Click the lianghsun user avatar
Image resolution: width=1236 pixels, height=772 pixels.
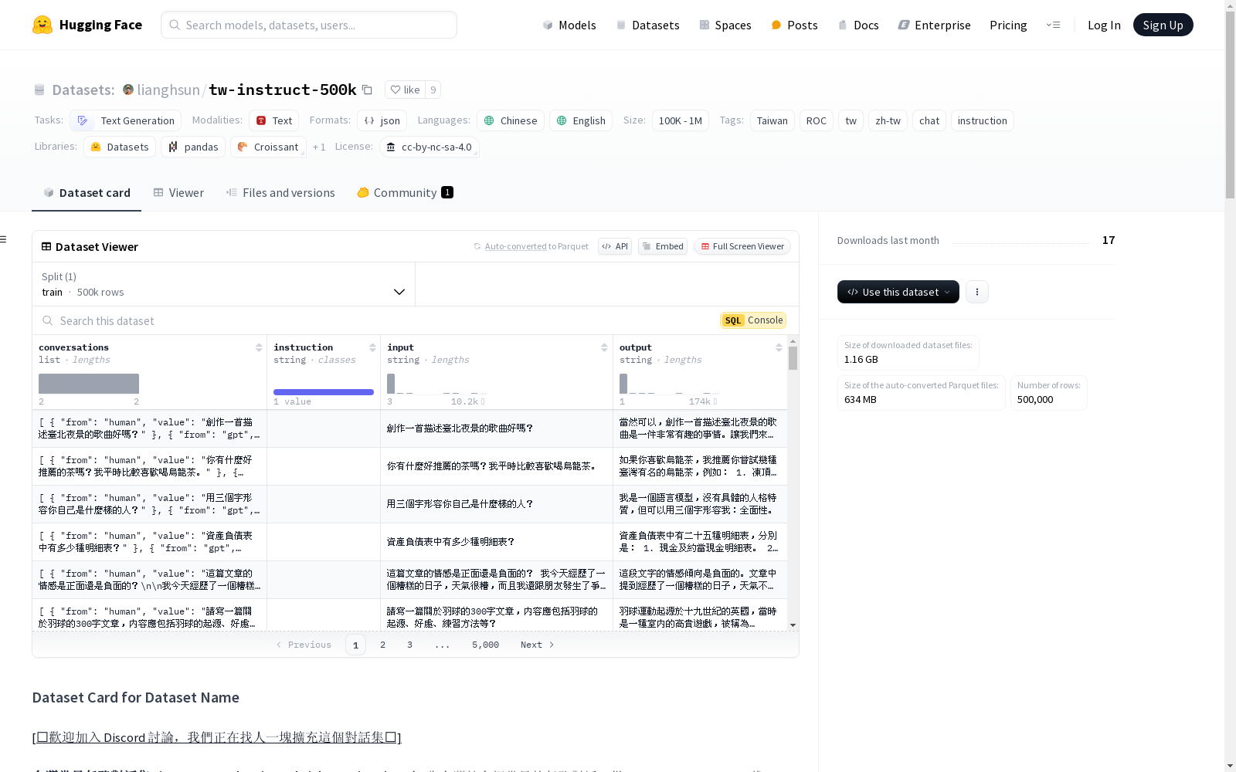pyautogui.click(x=128, y=90)
